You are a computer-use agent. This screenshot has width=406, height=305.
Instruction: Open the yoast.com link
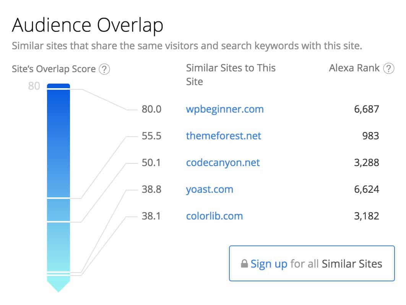pos(209,189)
